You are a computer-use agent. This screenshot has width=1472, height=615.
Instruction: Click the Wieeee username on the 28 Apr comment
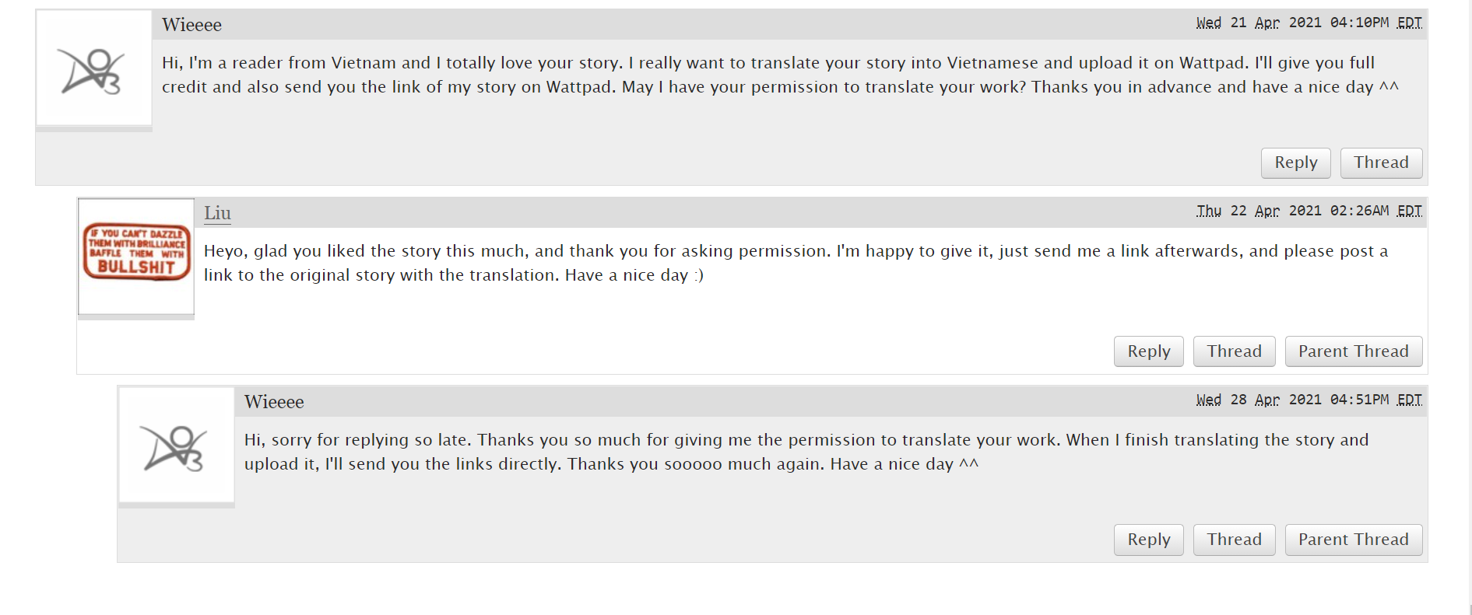pos(274,402)
